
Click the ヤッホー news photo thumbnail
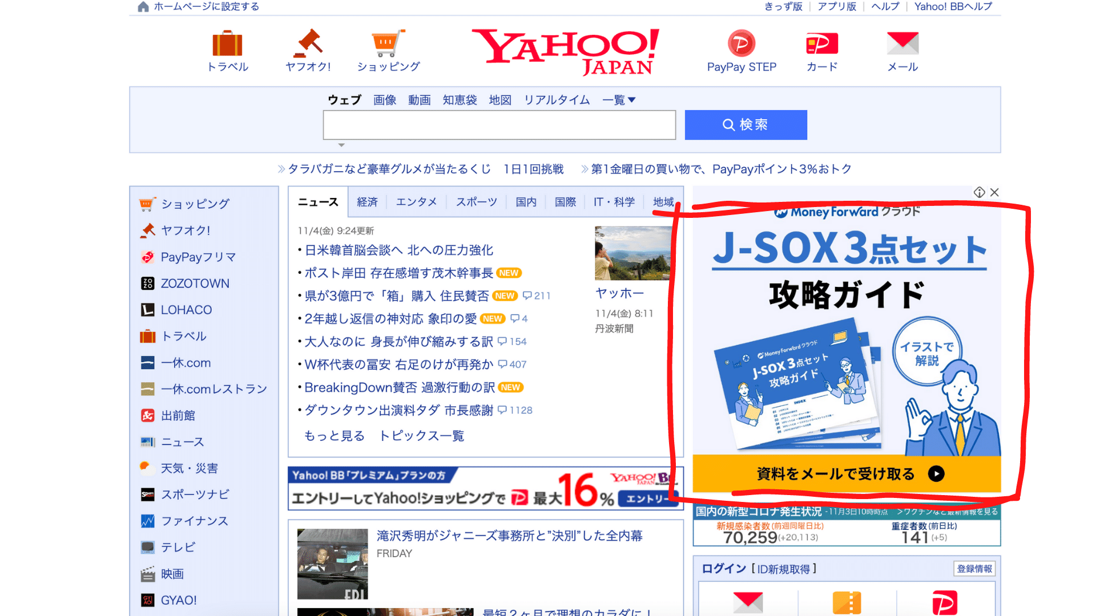tap(633, 253)
